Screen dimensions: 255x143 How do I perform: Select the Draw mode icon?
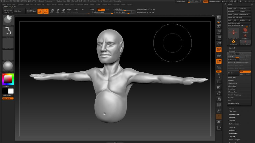pos(46,11)
